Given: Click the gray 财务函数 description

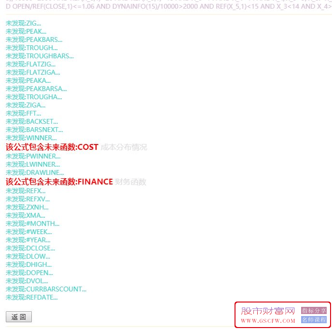Looking at the screenshot, I should [x=130, y=182].
